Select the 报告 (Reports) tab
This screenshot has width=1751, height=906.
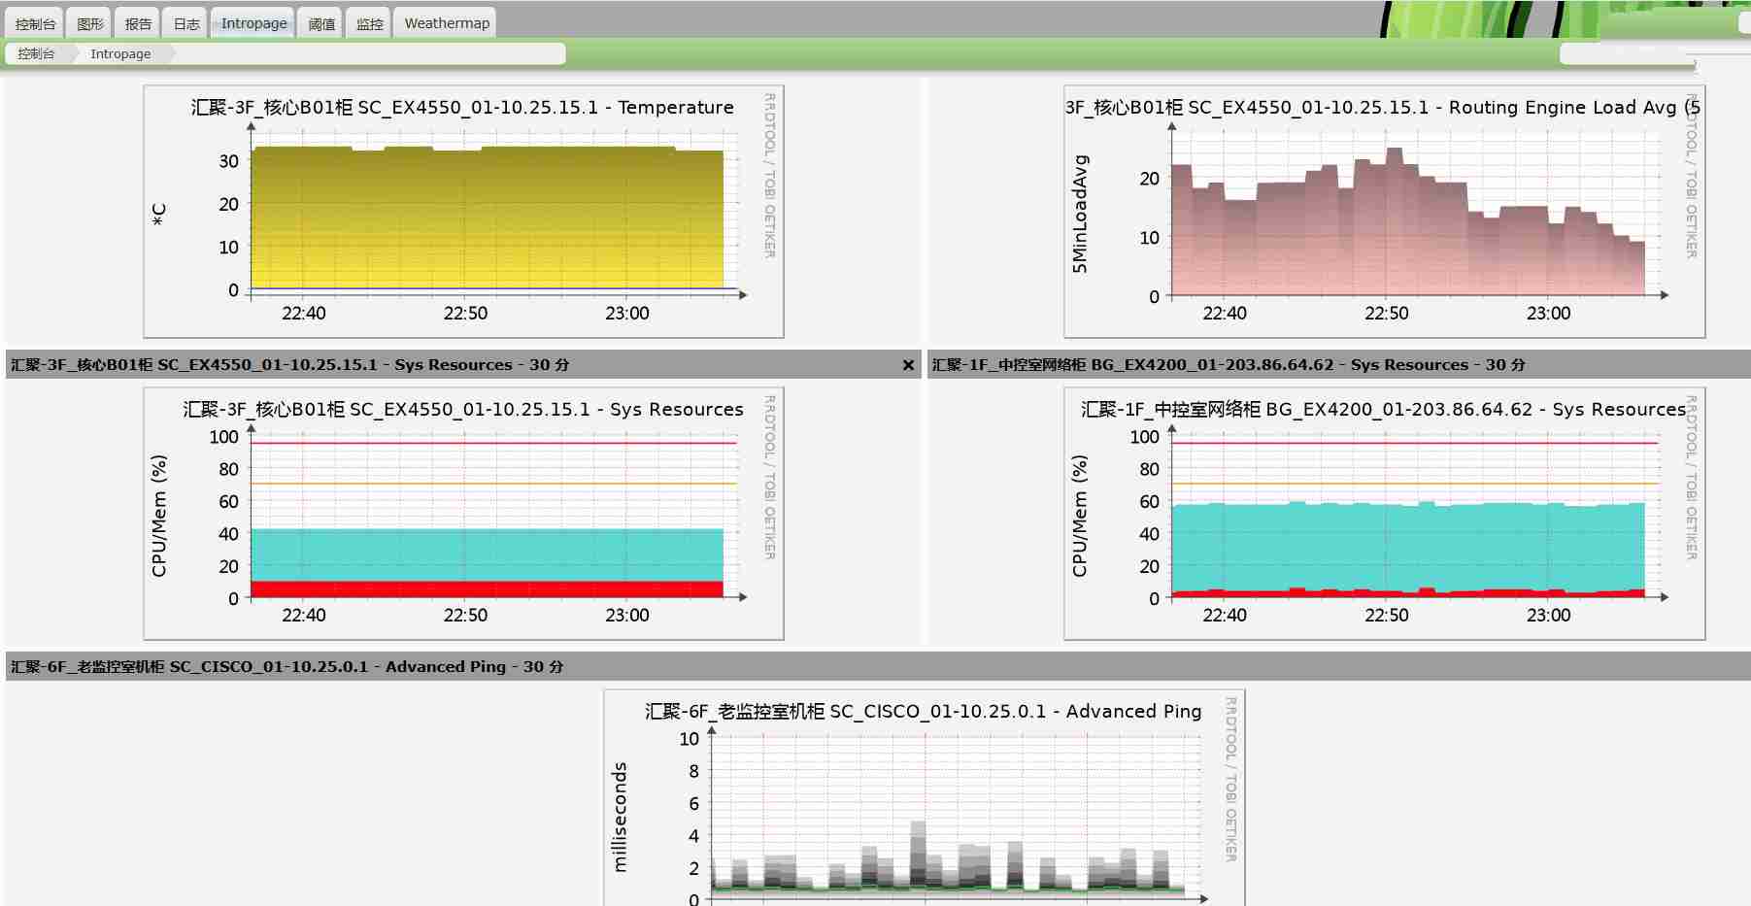point(137,21)
